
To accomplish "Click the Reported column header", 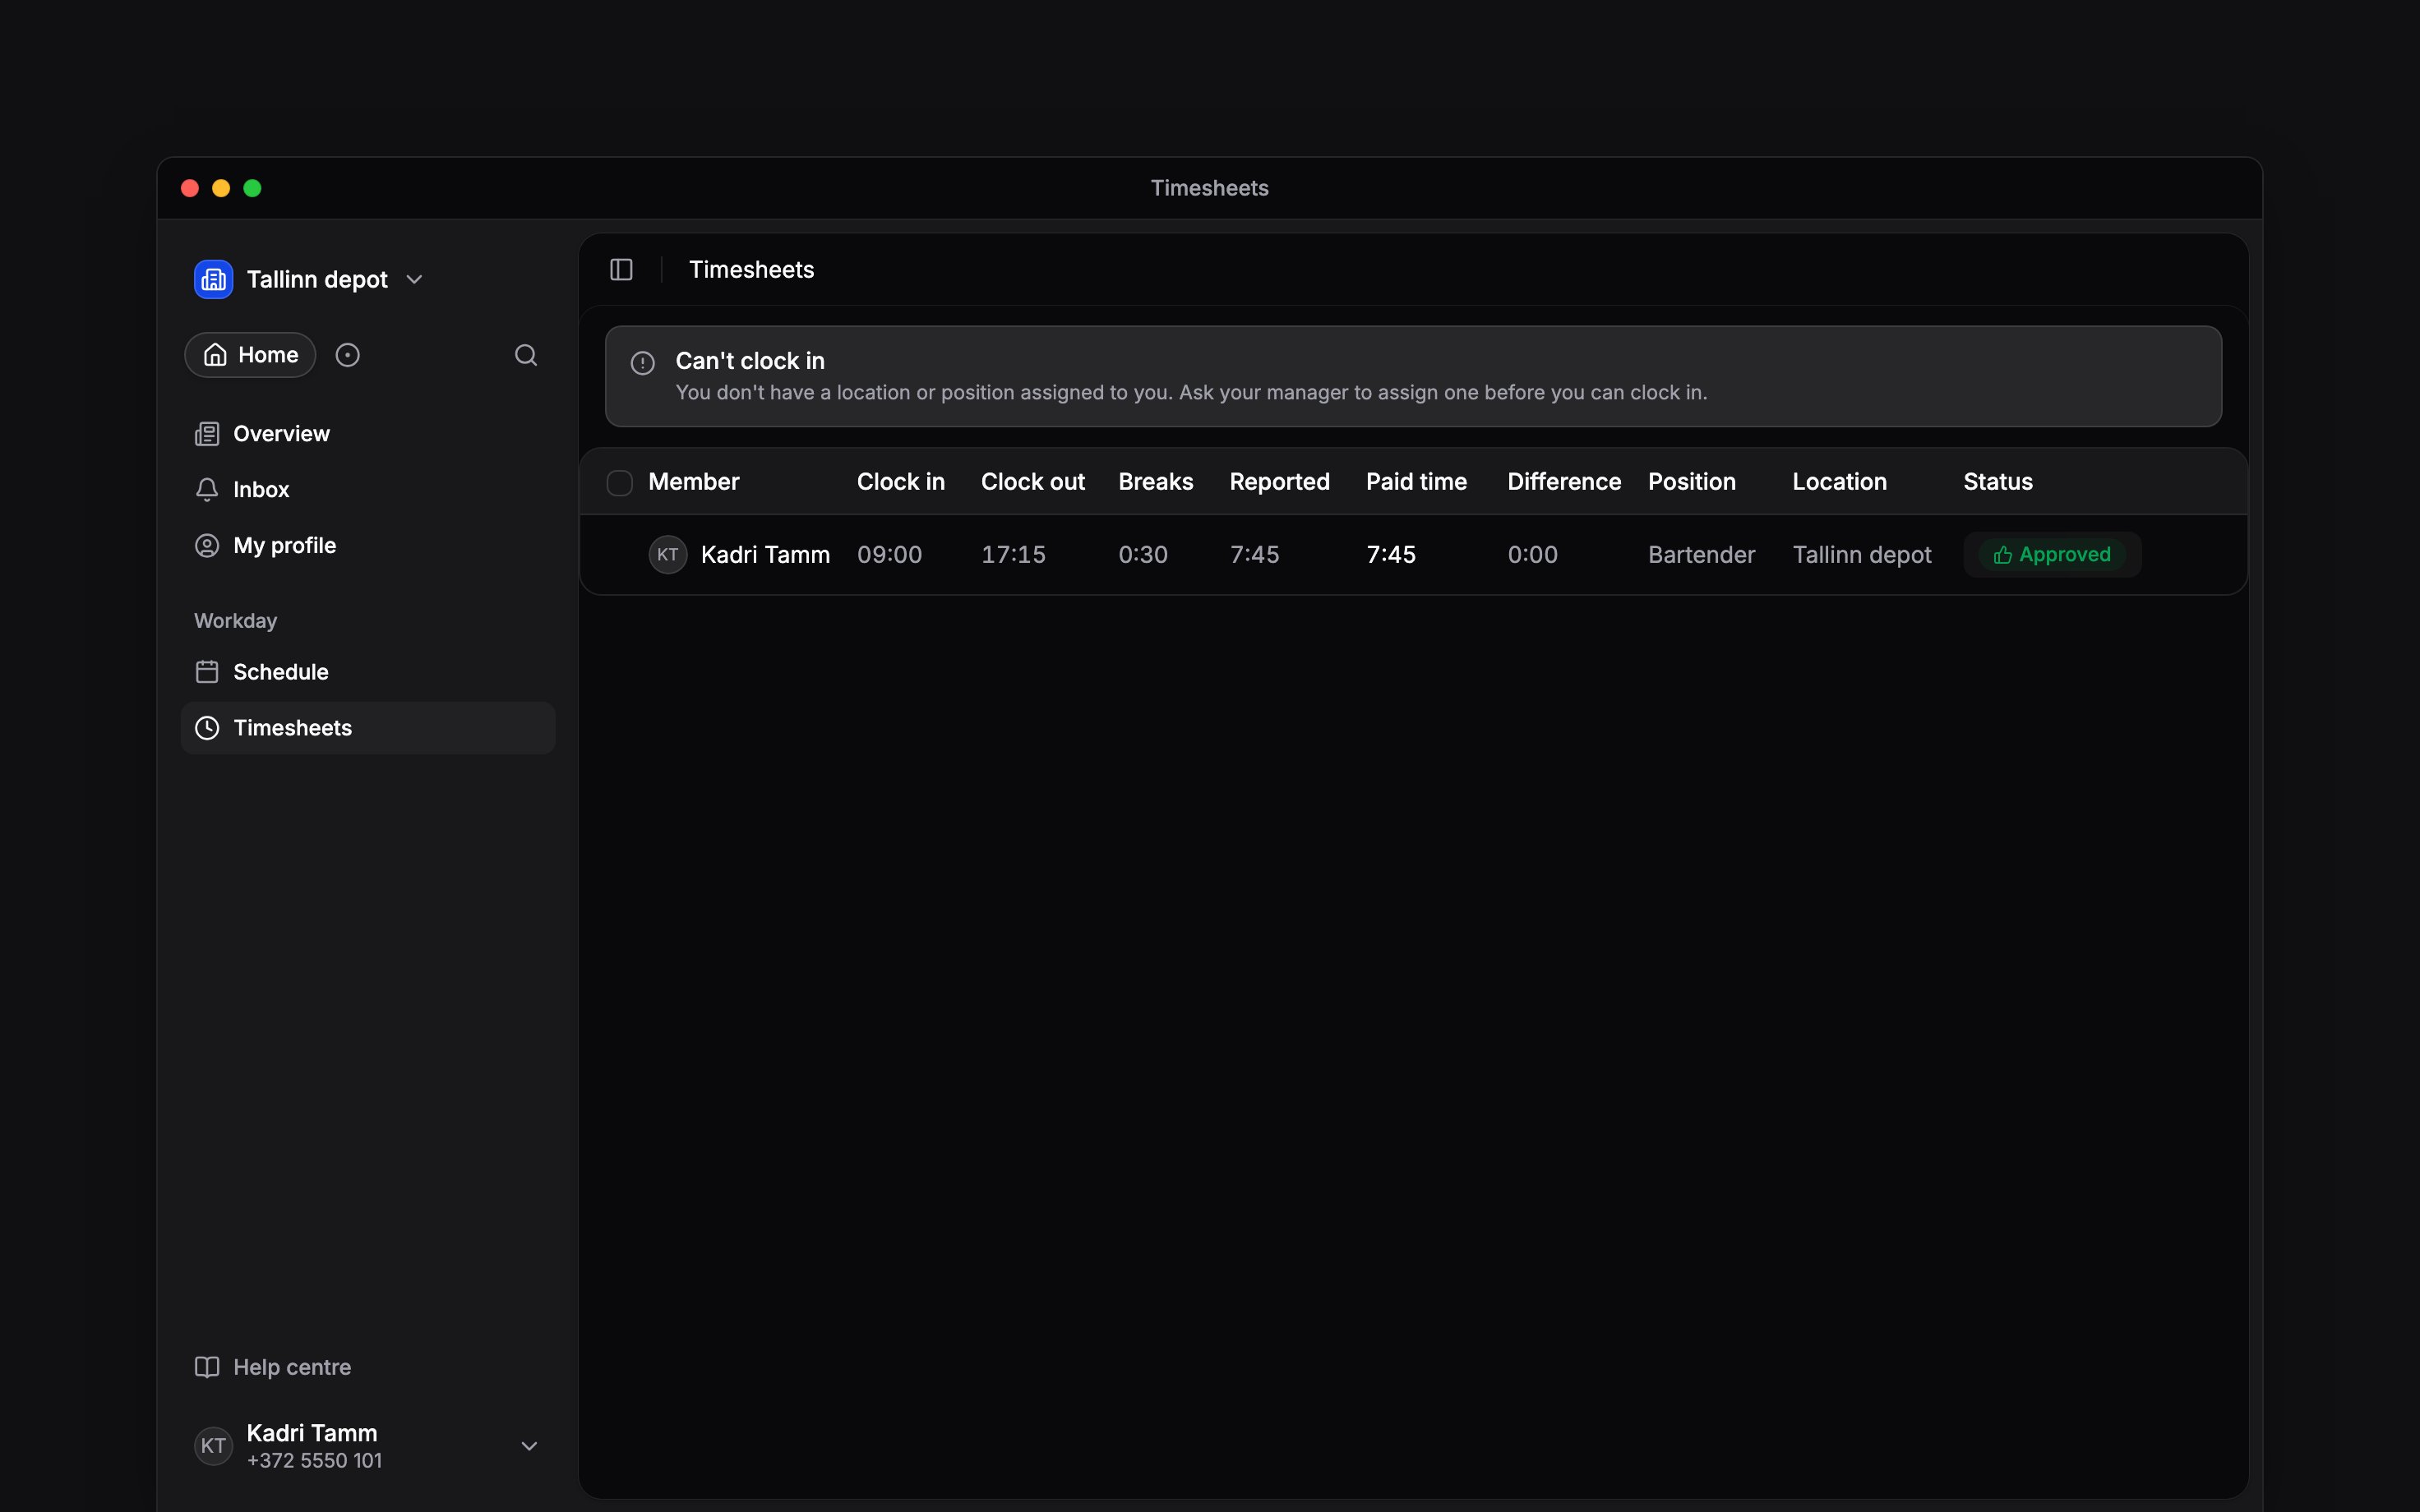I will point(1280,482).
